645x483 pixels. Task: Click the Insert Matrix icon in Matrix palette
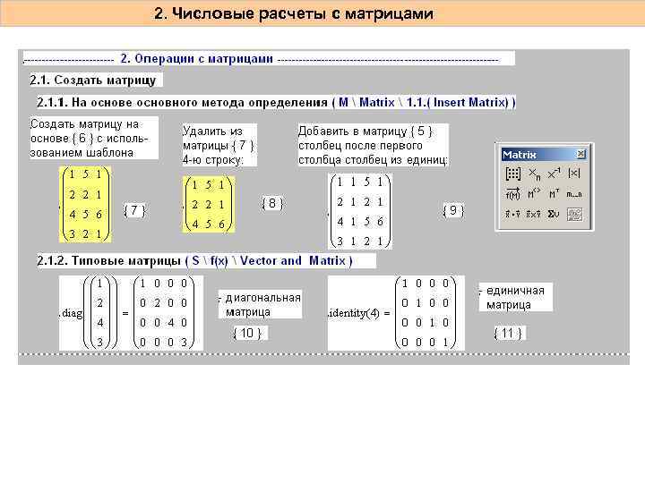(512, 174)
